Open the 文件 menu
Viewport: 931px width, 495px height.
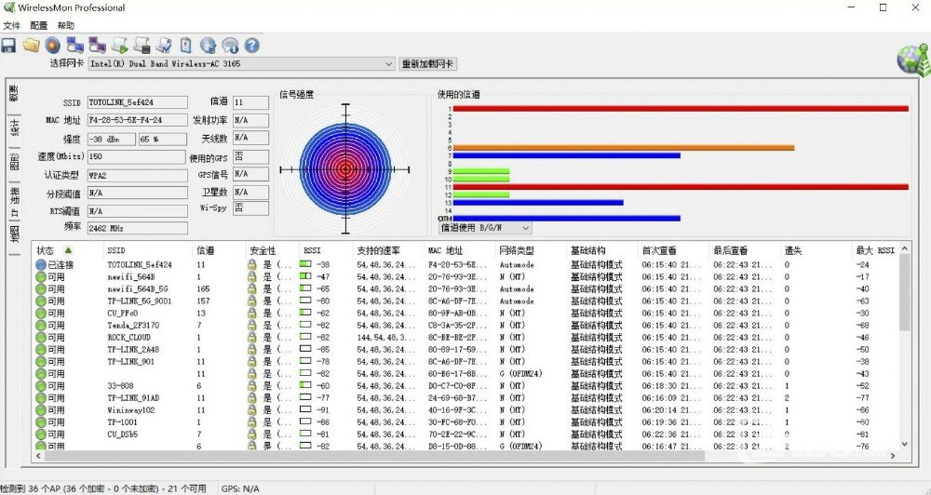click(12, 25)
